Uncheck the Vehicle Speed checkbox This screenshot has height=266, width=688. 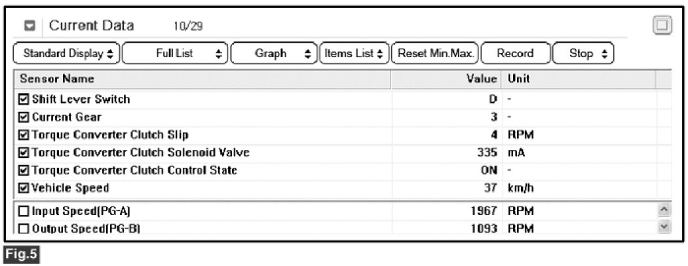pyautogui.click(x=24, y=188)
